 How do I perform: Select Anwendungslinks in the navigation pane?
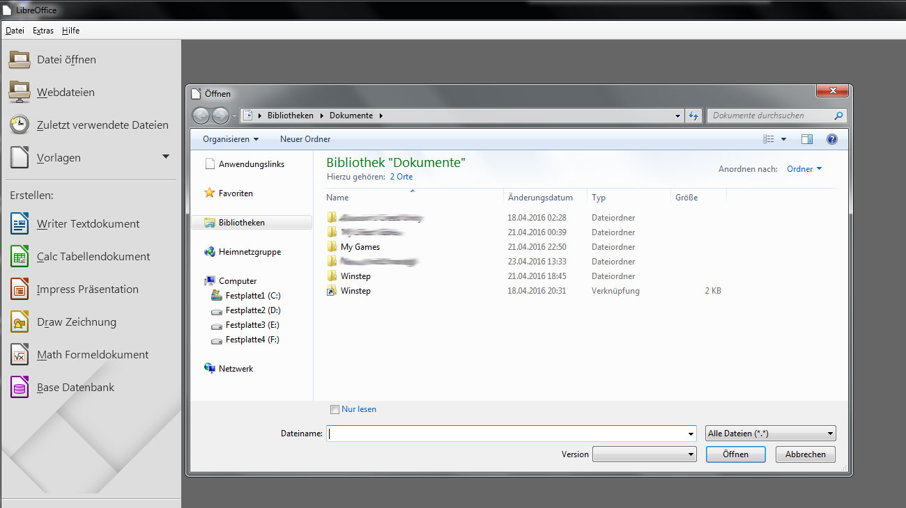click(x=252, y=164)
